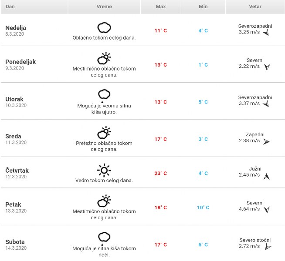Click Saturday's northeast wind arrow

(x=268, y=247)
